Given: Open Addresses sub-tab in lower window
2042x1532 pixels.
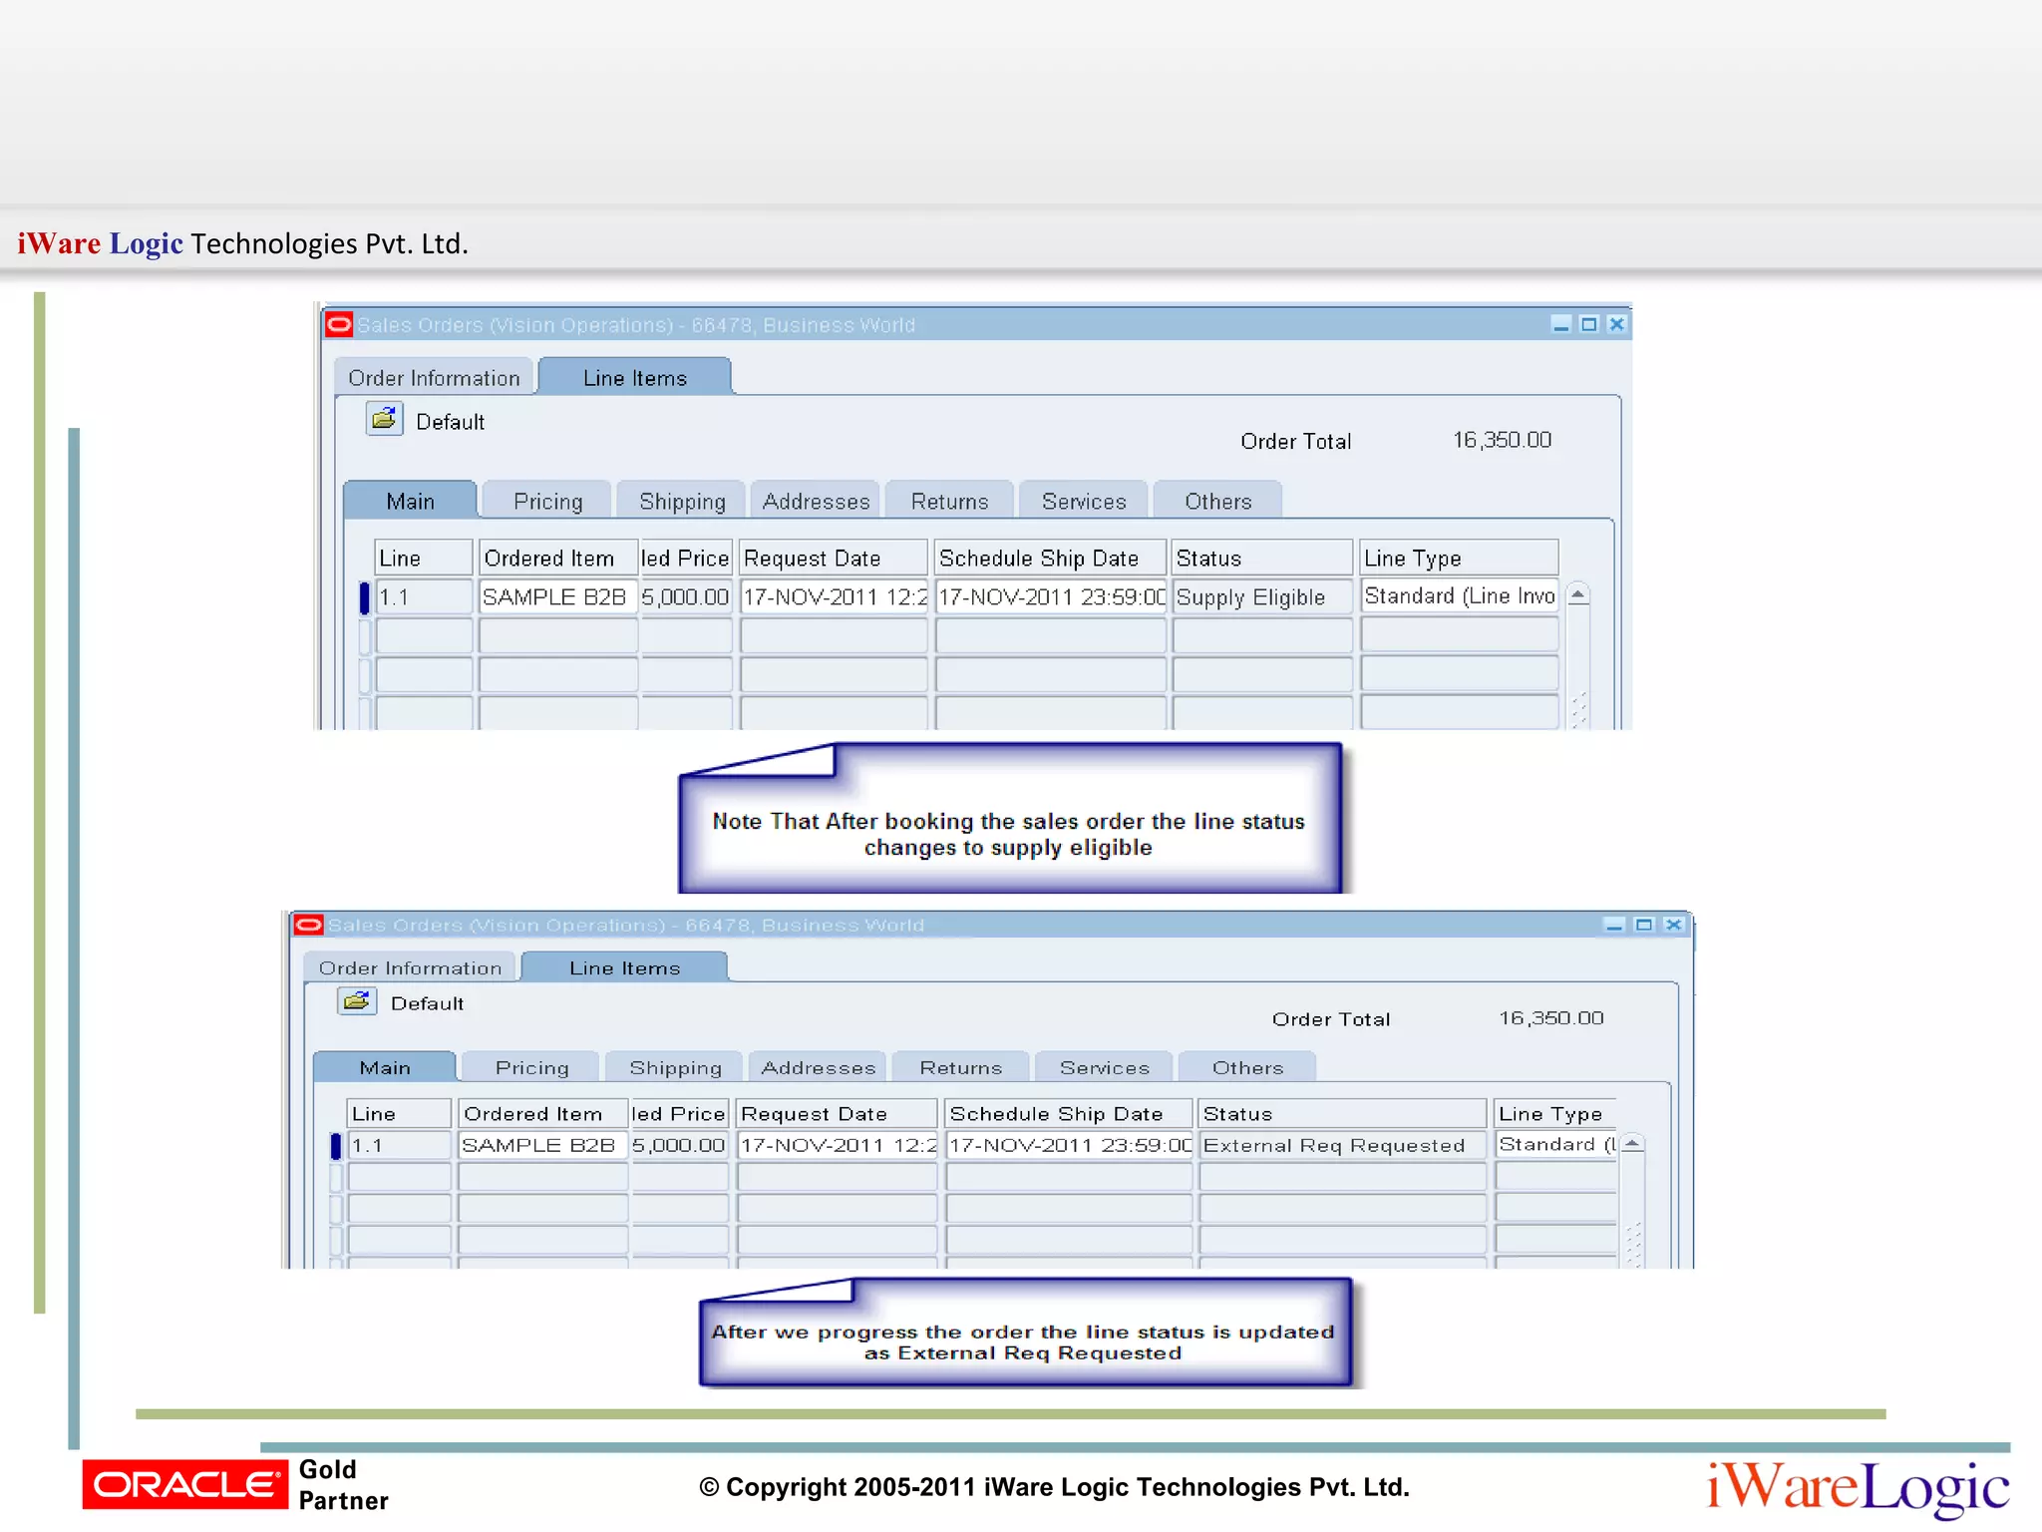Looking at the screenshot, I should point(818,1067).
